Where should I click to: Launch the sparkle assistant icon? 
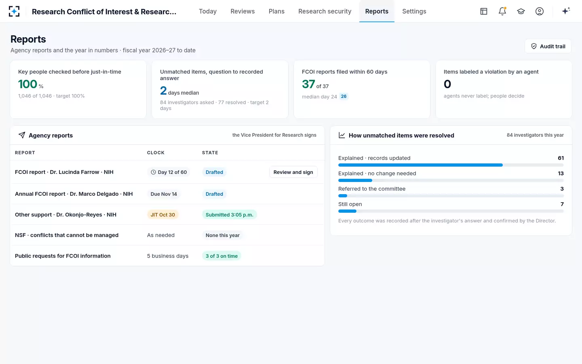click(566, 11)
